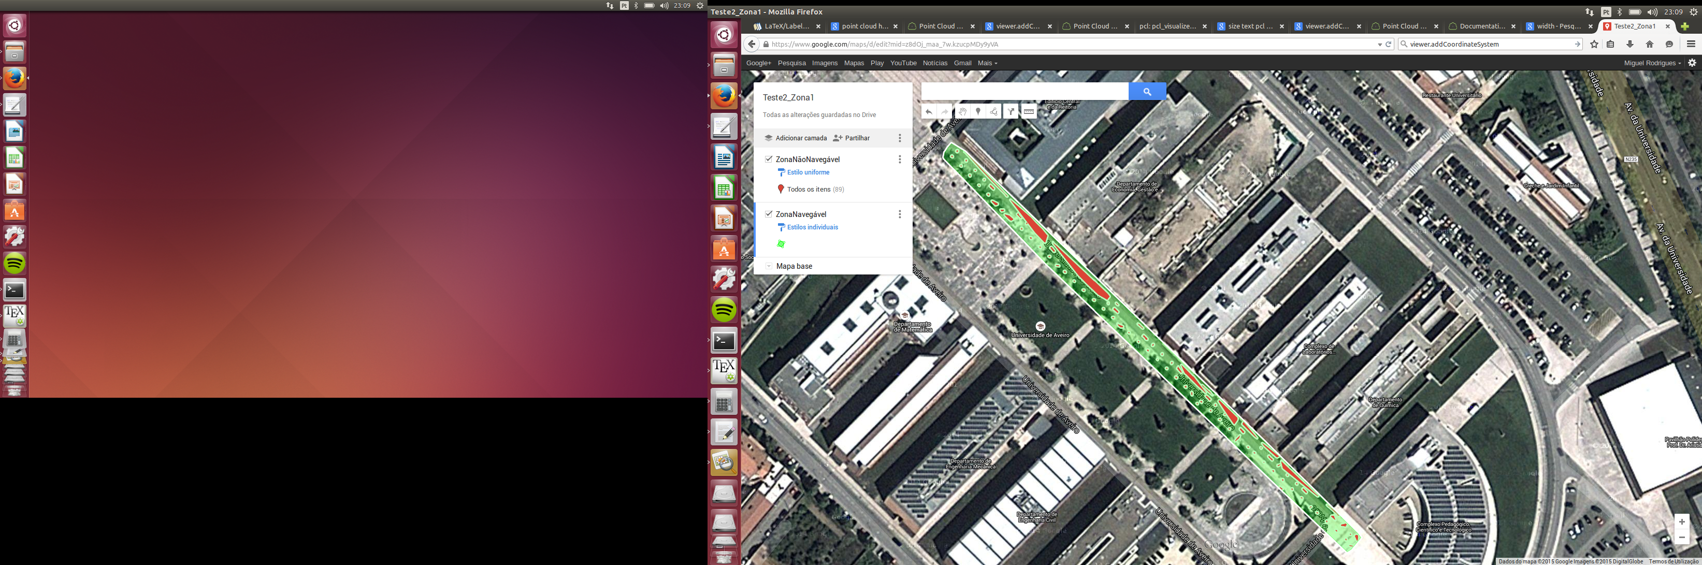Switch to Documentati... tab
The height and width of the screenshot is (565, 1702).
(1482, 26)
